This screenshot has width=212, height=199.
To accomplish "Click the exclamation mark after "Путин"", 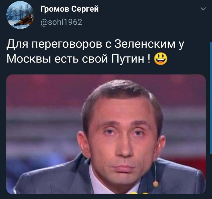I will tap(149, 59).
